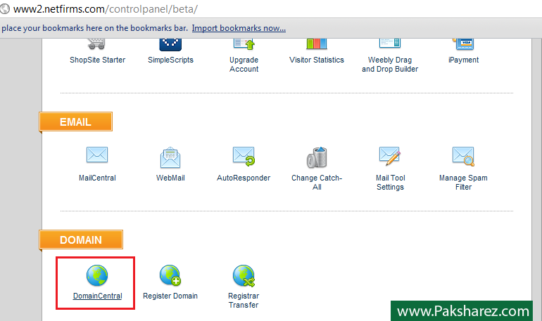Click the netfirms URL in address bar
This screenshot has height=321, width=542.
(x=106, y=9)
